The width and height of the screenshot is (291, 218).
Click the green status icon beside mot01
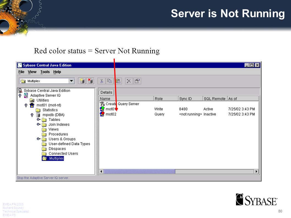pyautogui.click(x=102, y=109)
